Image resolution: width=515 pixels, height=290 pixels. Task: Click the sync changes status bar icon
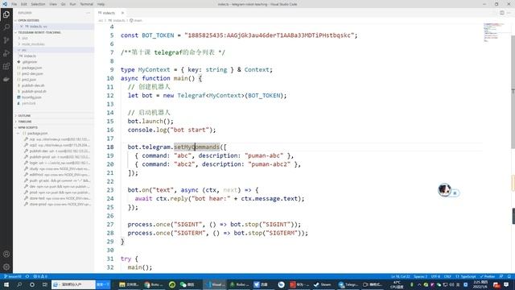(x=27, y=276)
